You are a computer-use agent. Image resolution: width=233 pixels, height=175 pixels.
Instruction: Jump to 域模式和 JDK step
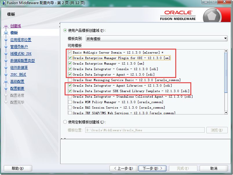click(x=21, y=54)
